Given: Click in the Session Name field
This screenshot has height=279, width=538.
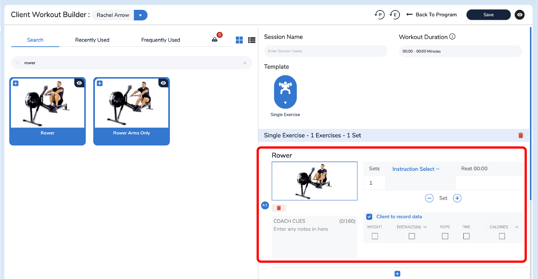Looking at the screenshot, I should point(326,51).
